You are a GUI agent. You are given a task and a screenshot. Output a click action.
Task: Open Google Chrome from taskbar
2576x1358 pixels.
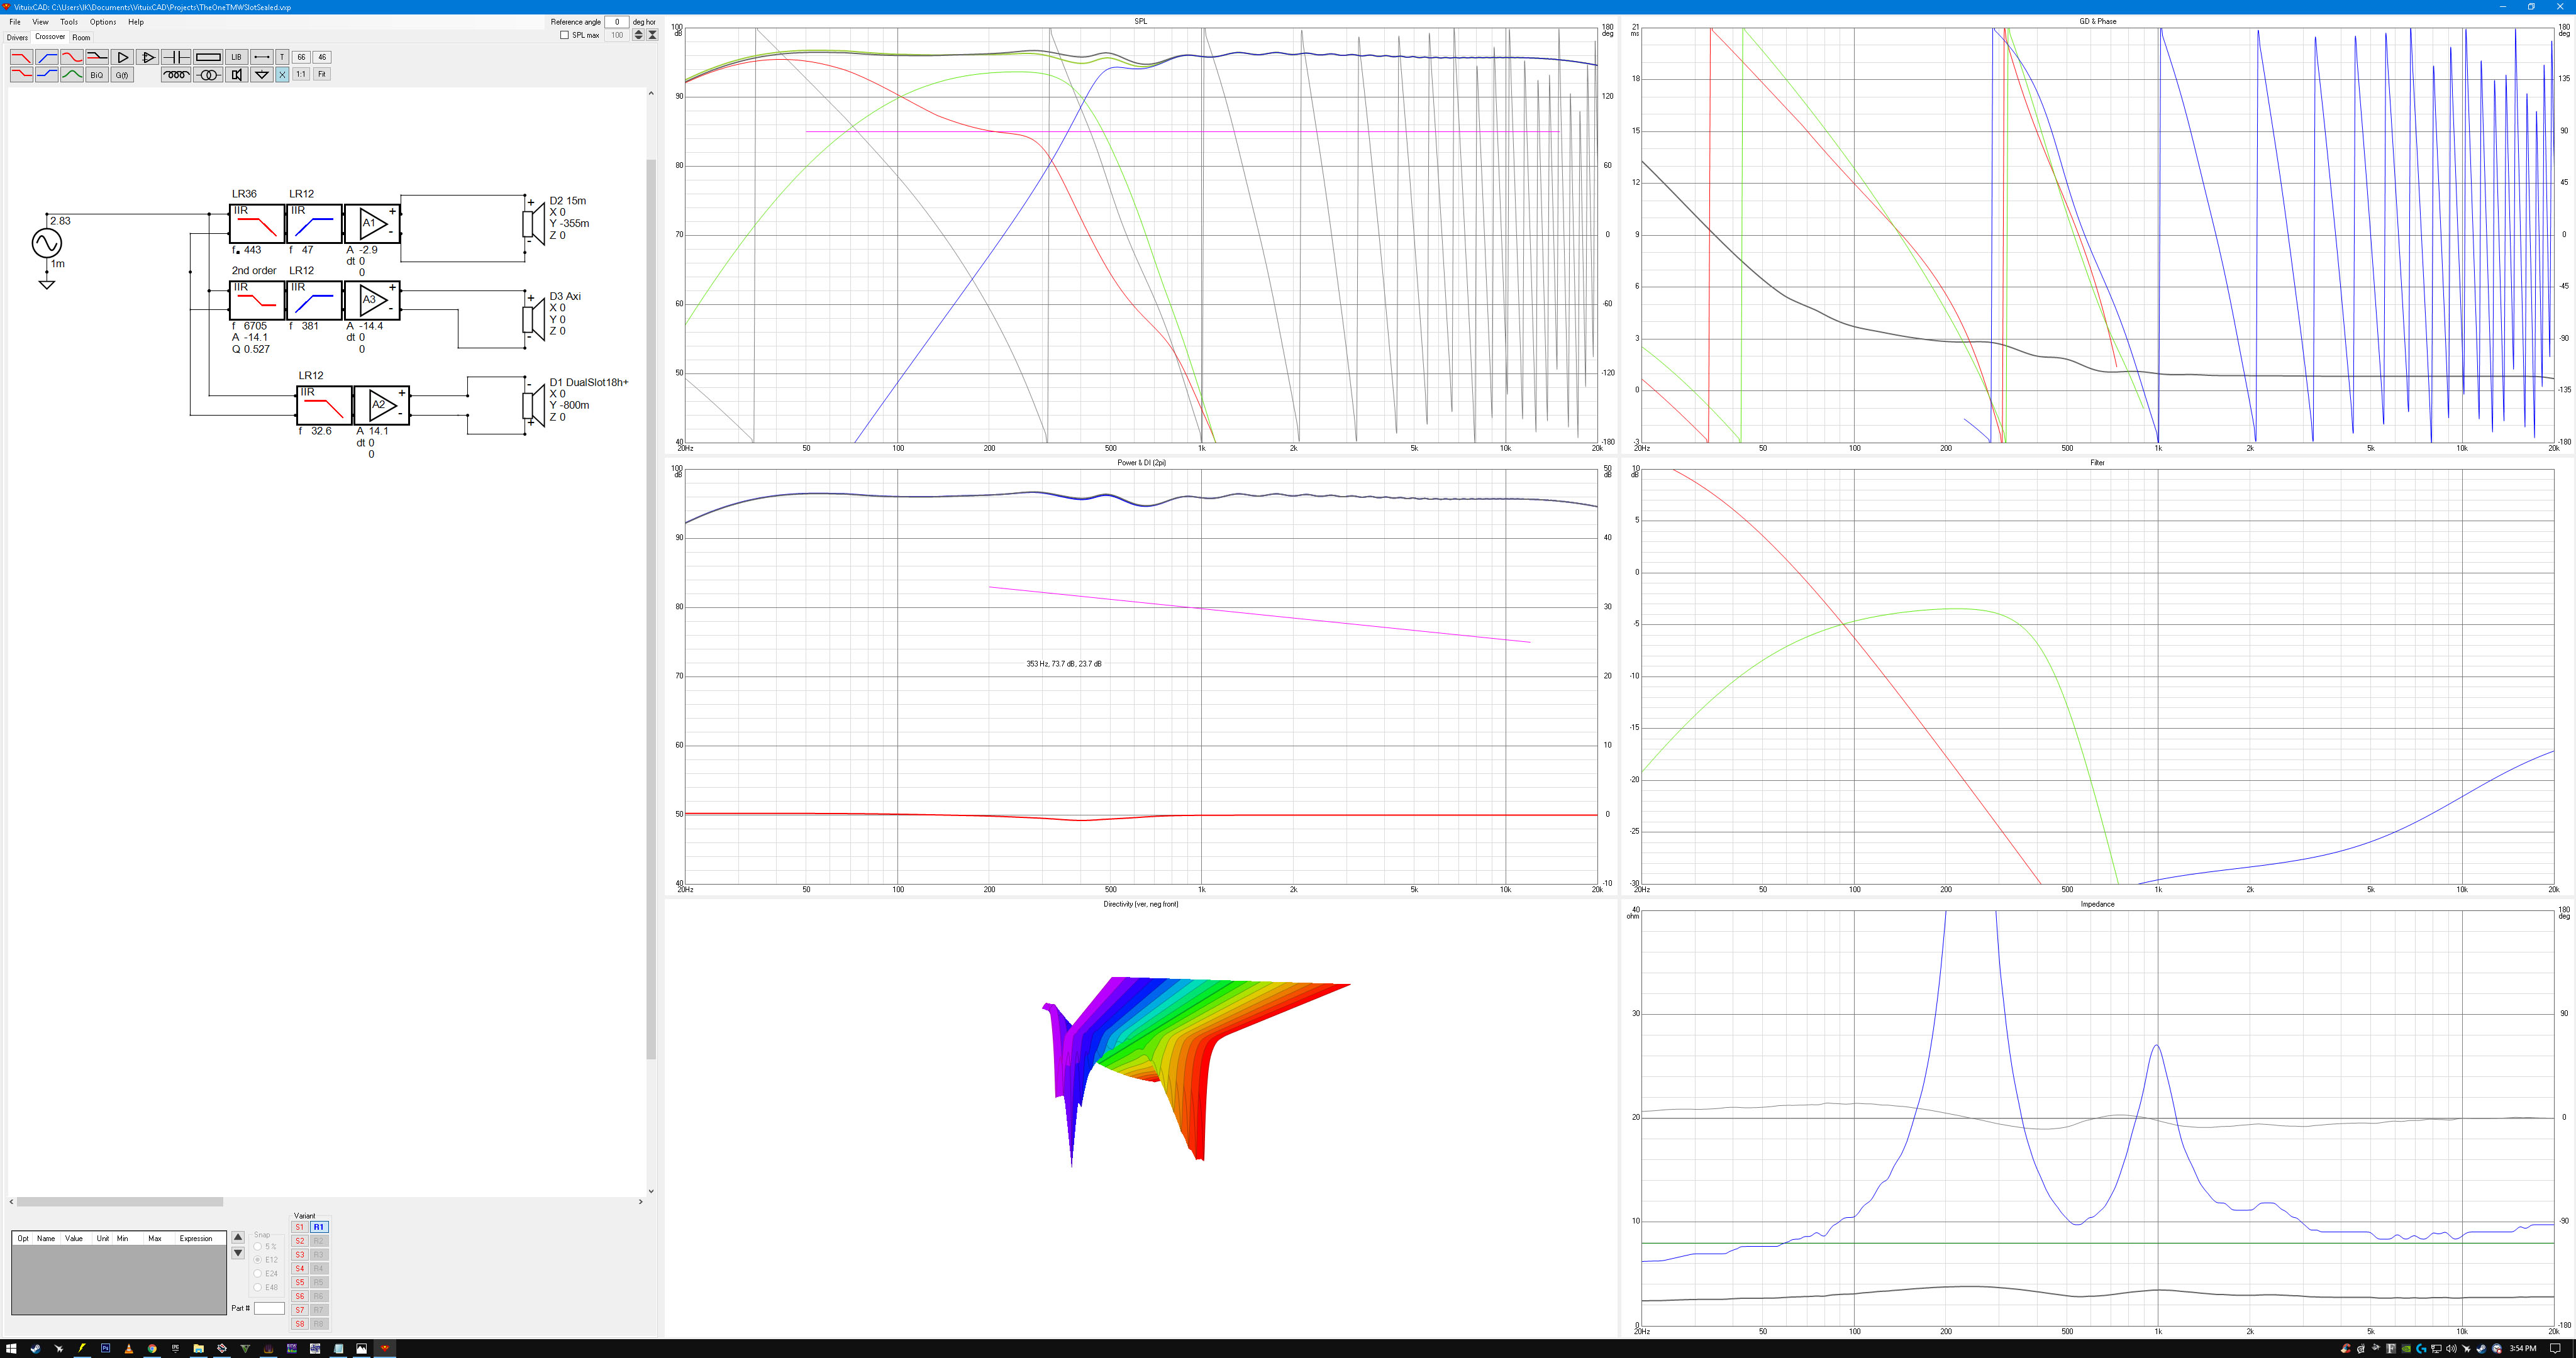152,1349
